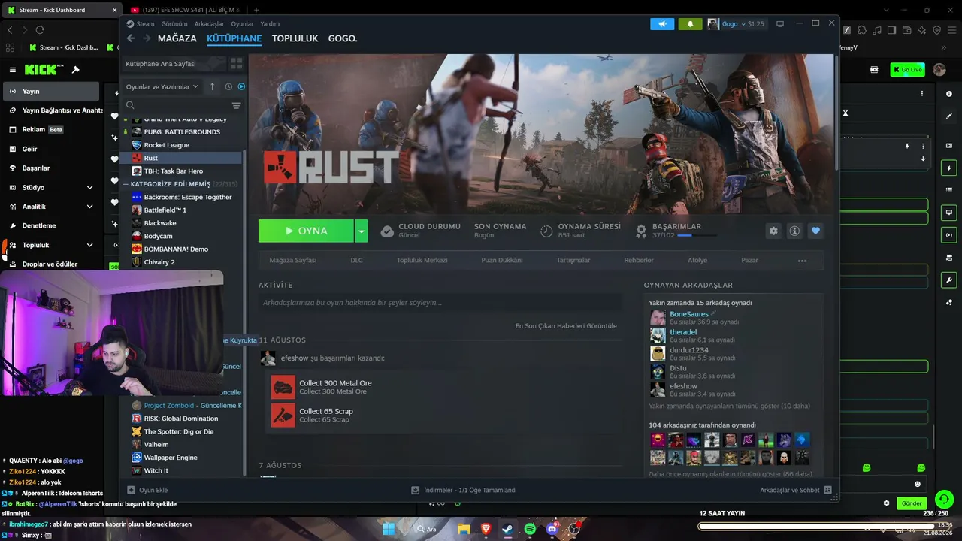Screen dimensions: 962x541
Task: Open advanced library filter options
Action: pos(236,106)
